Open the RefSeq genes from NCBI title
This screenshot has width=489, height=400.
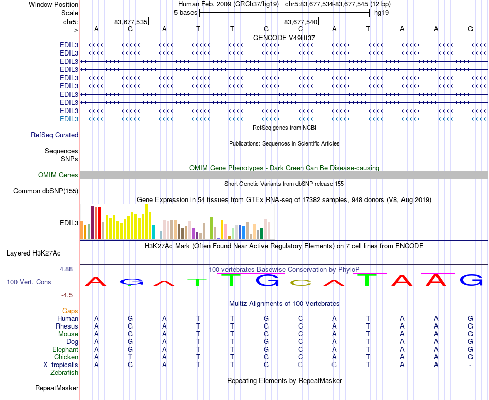(x=284, y=128)
